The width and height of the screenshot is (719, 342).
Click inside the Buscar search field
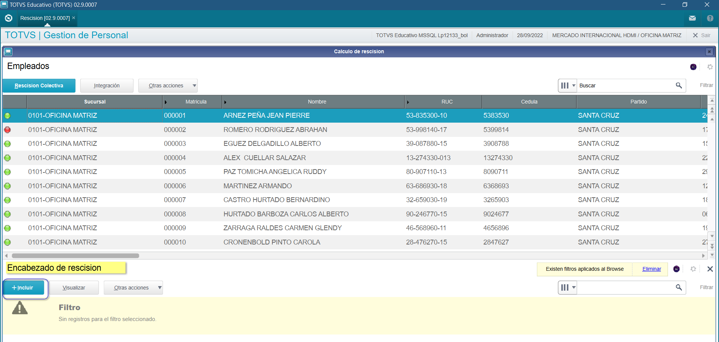coord(625,85)
